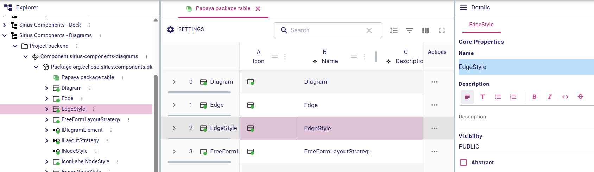The height and width of the screenshot is (172, 594).
Task: Open more options for EdgeStyle tree item
Action: 93,109
